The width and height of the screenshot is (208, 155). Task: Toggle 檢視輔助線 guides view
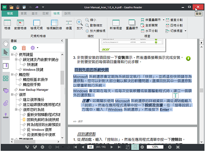point(54,25)
